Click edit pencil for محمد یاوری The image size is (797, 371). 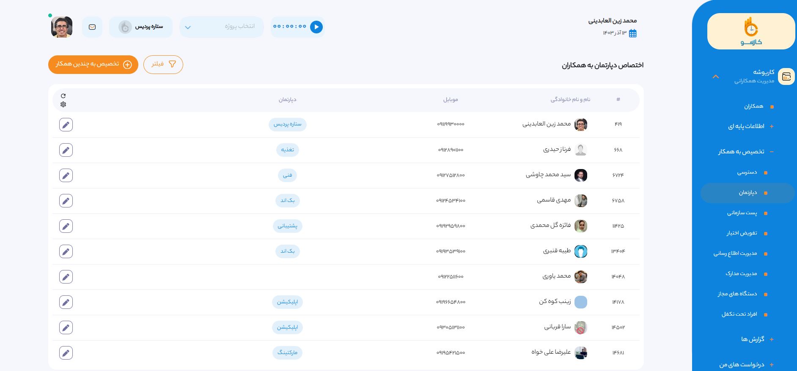(66, 277)
